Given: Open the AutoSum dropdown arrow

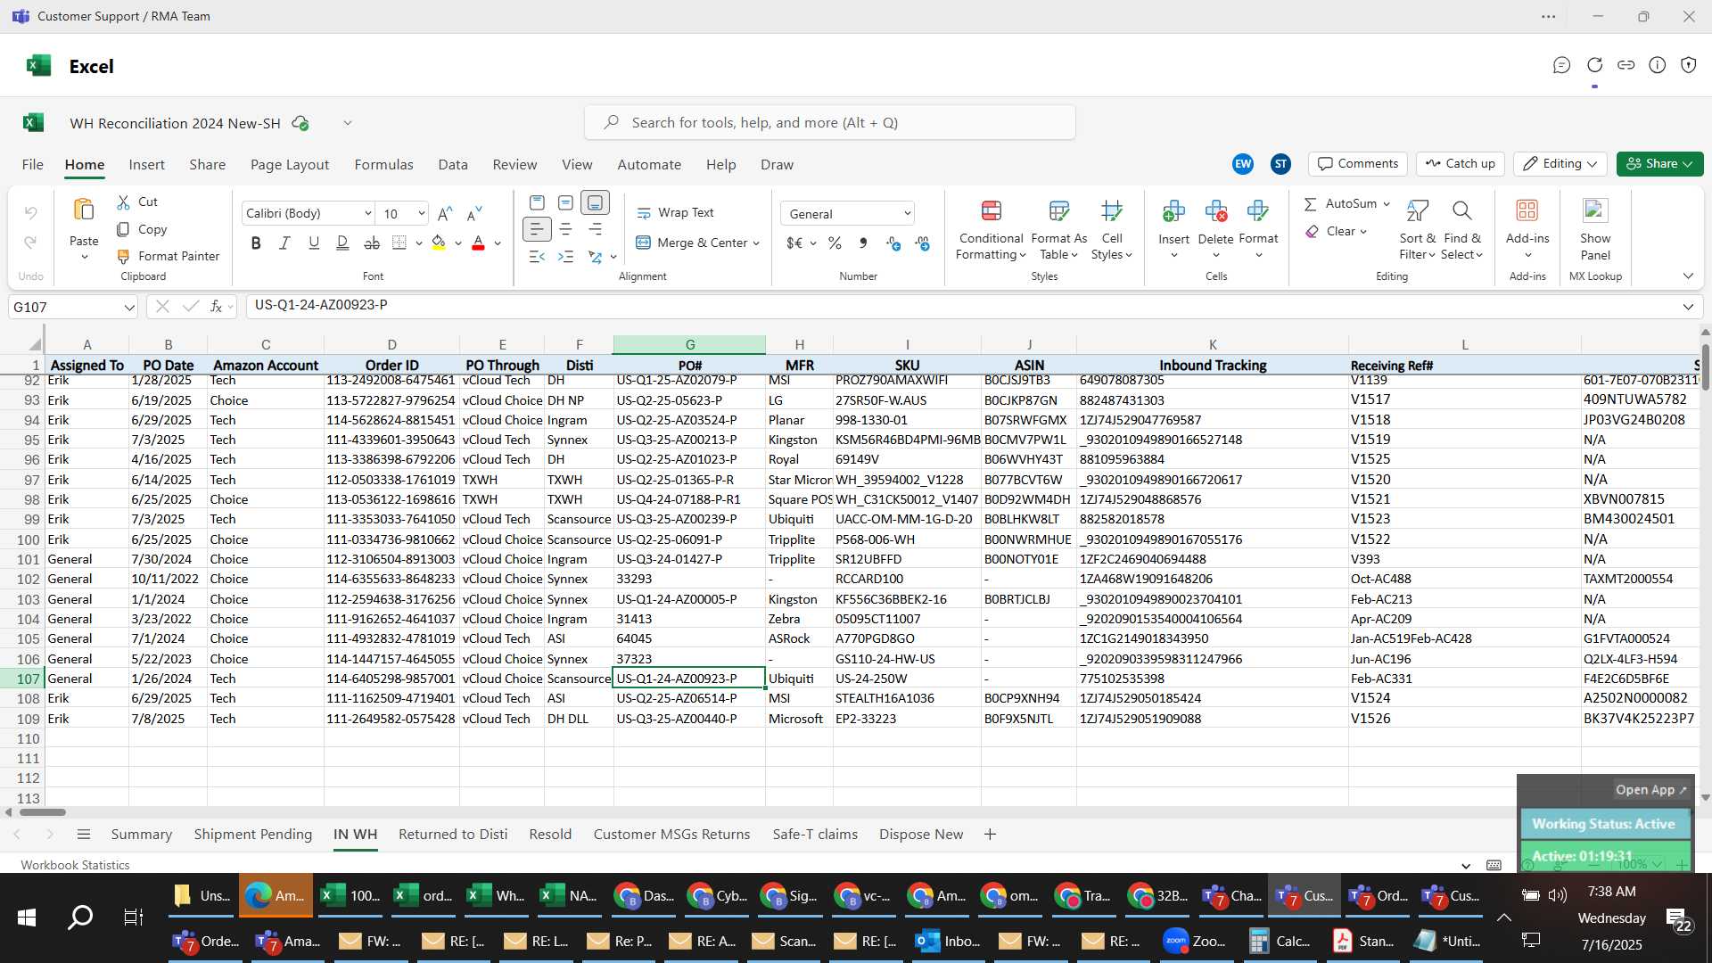Looking at the screenshot, I should (1387, 204).
